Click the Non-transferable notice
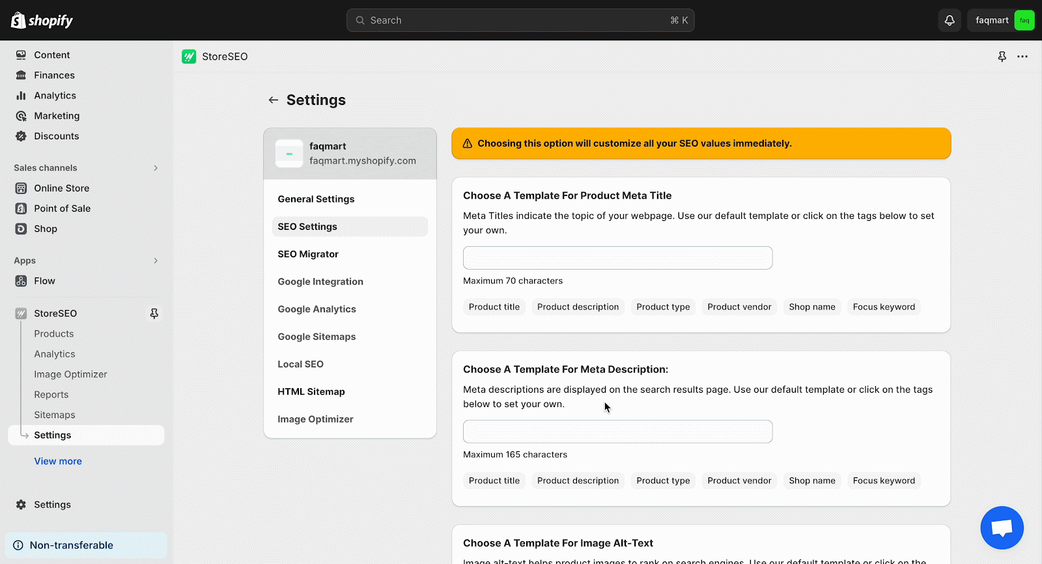Image resolution: width=1042 pixels, height=564 pixels. (86, 545)
